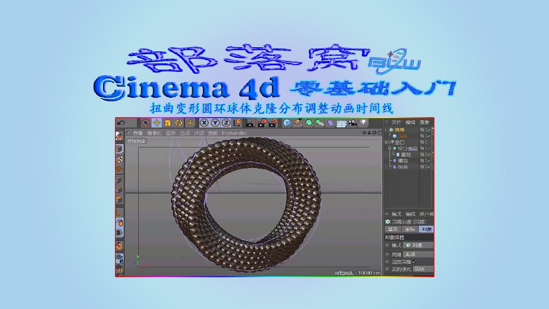This screenshot has width=549, height=309.
Task: Click the animation dot beside 固定克隆
Action: 387,261
